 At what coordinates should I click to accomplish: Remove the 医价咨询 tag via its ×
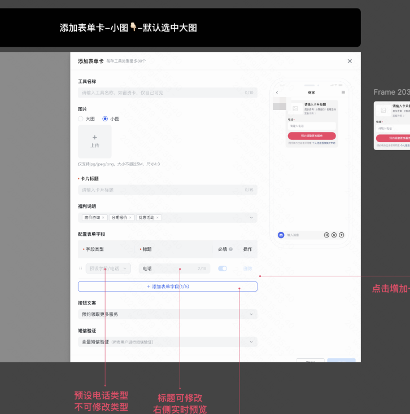(103, 218)
